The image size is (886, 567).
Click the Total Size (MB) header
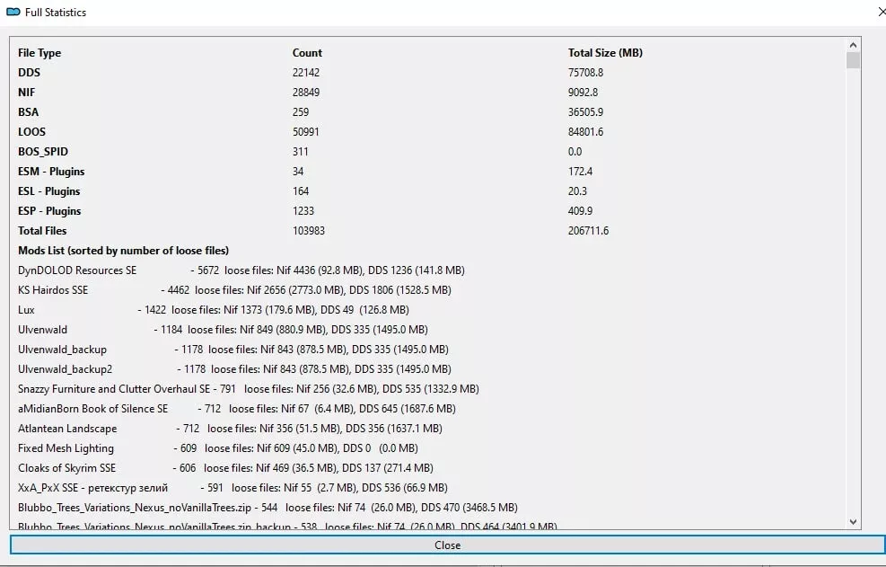pyautogui.click(x=605, y=53)
